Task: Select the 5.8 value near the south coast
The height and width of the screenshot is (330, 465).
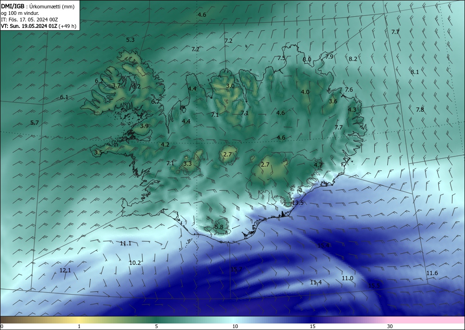Action: [219, 227]
